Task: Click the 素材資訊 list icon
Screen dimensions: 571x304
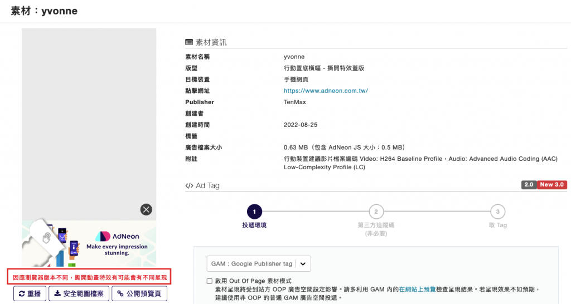Action: click(189, 42)
